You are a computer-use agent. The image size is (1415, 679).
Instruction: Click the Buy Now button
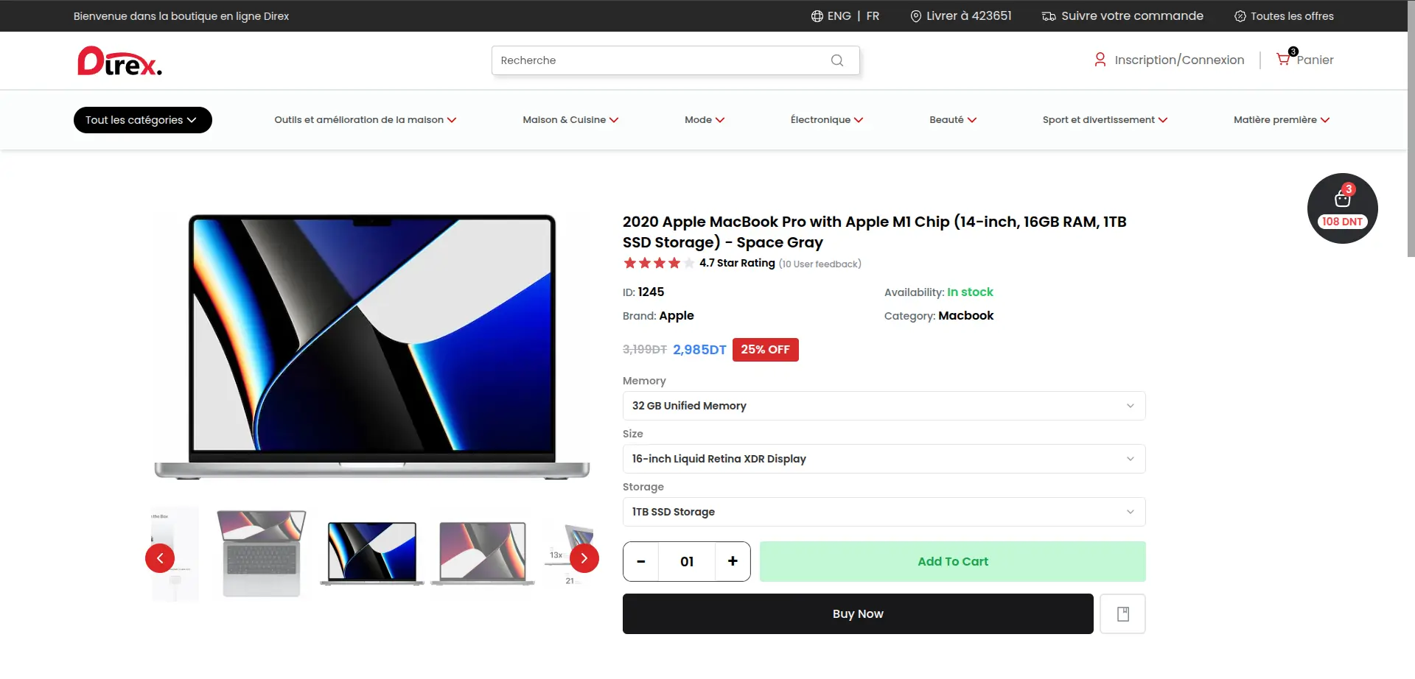point(858,614)
